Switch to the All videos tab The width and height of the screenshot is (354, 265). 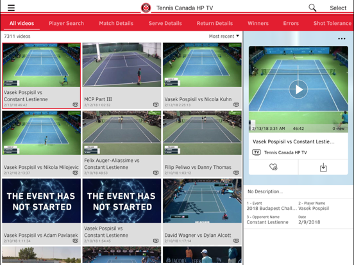coord(22,23)
